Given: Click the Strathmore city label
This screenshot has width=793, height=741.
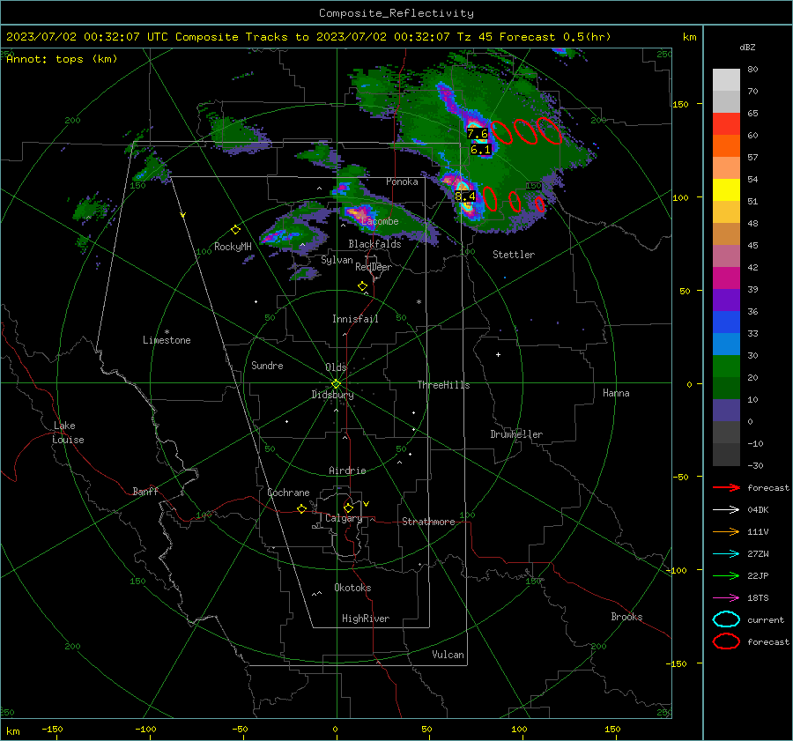Looking at the screenshot, I should pyautogui.click(x=428, y=522).
